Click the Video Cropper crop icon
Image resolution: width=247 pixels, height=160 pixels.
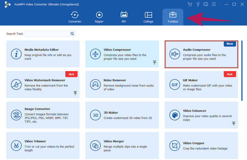(175, 146)
